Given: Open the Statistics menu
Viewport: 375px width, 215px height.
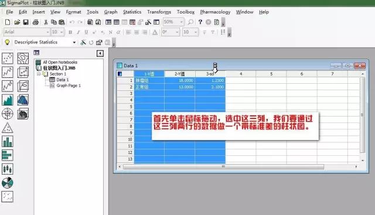Looking at the screenshot, I should [132, 12].
